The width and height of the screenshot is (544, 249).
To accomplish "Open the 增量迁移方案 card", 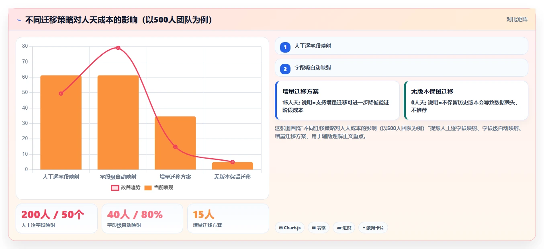I will (337, 100).
